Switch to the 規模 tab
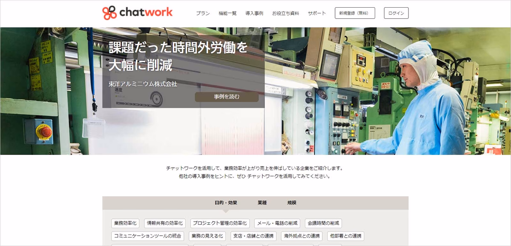 click(x=292, y=203)
